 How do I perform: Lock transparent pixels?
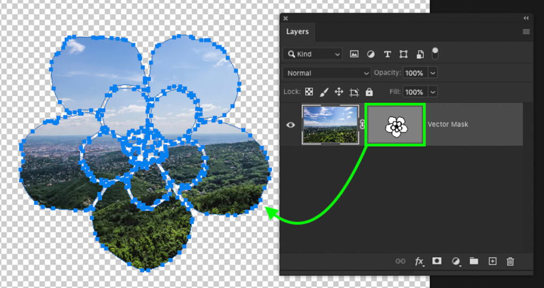click(x=309, y=92)
